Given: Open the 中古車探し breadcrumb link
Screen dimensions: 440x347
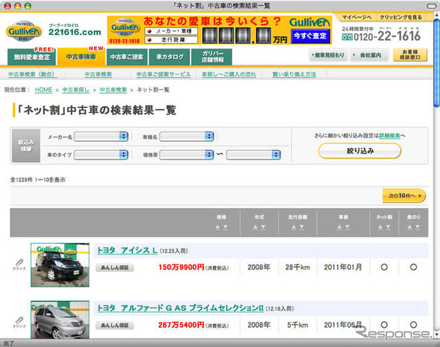Looking at the screenshot, I should pyautogui.click(x=76, y=90).
